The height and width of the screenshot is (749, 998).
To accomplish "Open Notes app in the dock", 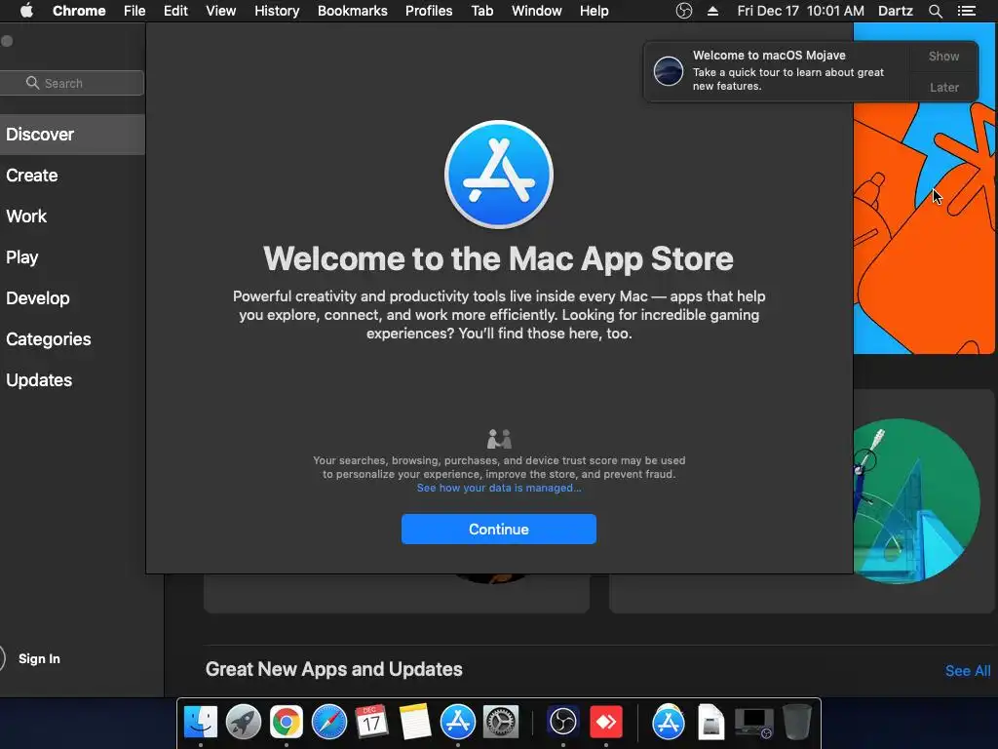I will pyautogui.click(x=415, y=722).
